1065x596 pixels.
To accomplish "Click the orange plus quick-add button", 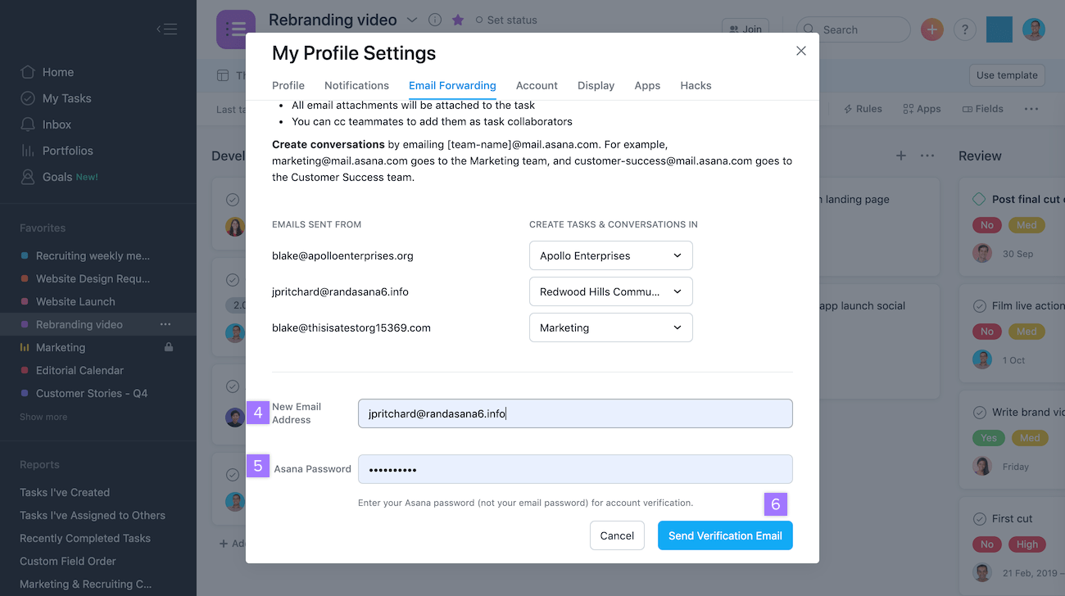I will (x=932, y=29).
